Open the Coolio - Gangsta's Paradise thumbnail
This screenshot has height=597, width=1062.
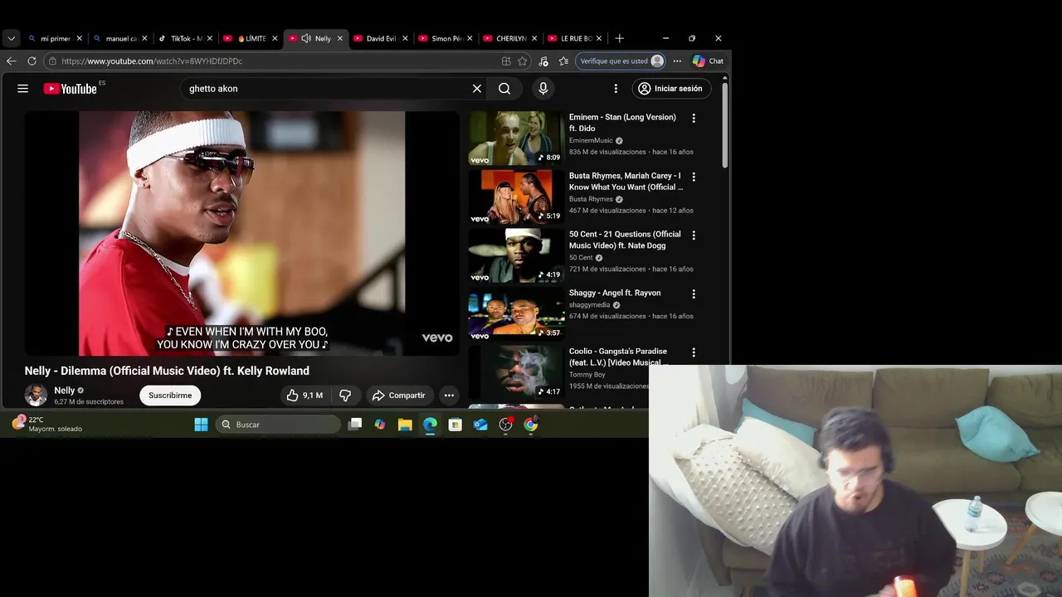tap(516, 373)
